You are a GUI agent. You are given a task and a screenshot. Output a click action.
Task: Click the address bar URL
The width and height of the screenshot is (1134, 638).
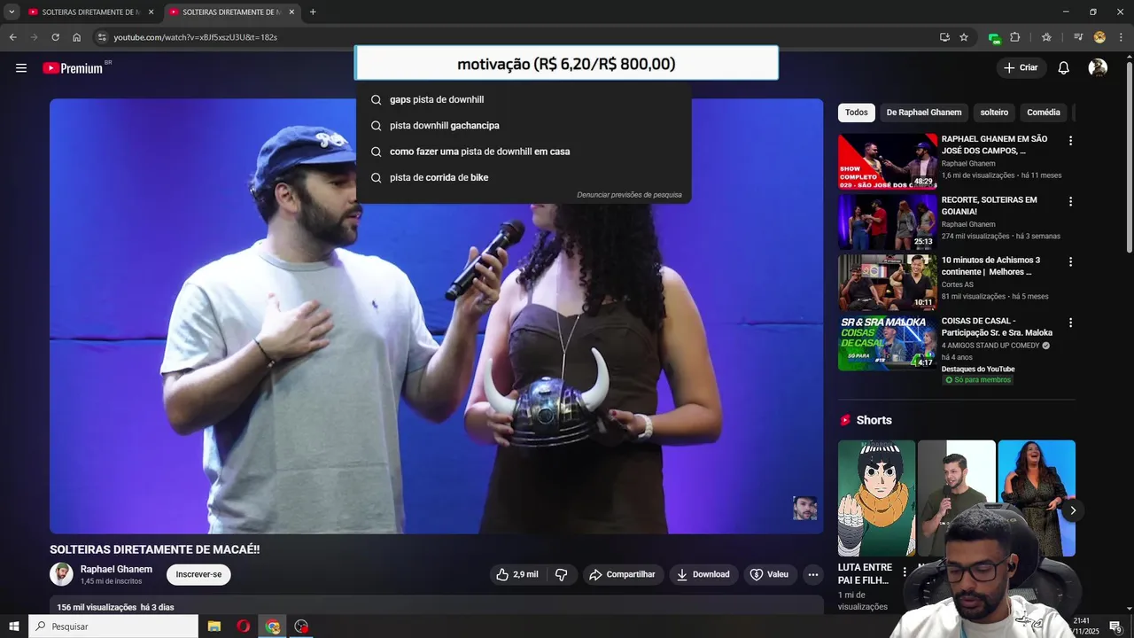[195, 37]
